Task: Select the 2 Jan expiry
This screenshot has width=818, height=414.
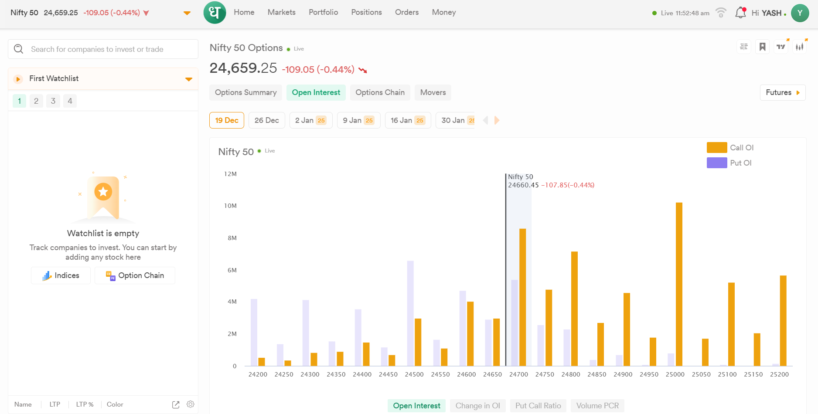Action: 311,120
